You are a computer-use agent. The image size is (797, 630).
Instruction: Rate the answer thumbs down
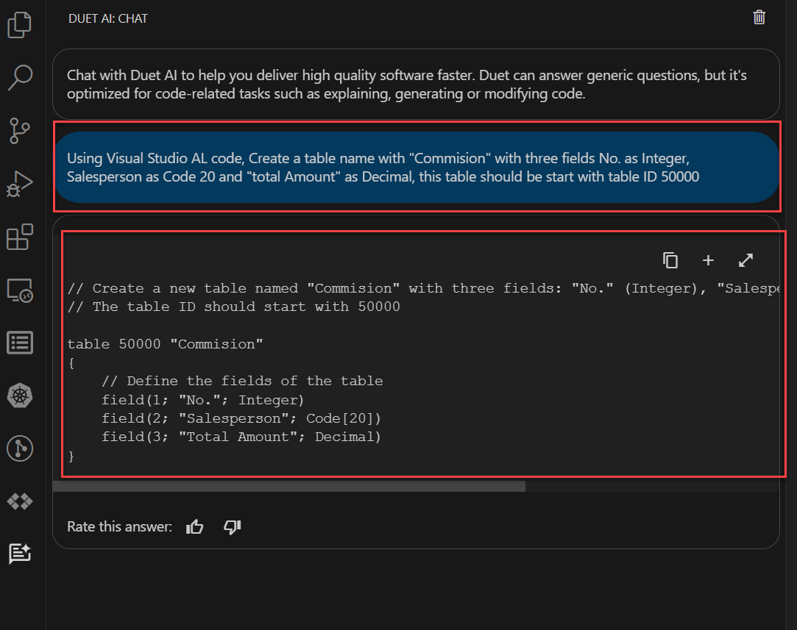click(233, 526)
